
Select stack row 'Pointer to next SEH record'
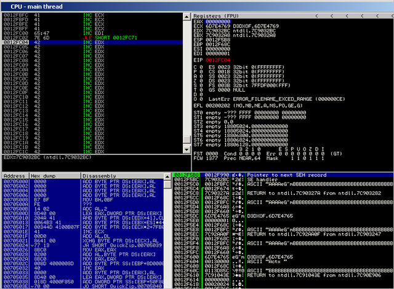coord(259,176)
